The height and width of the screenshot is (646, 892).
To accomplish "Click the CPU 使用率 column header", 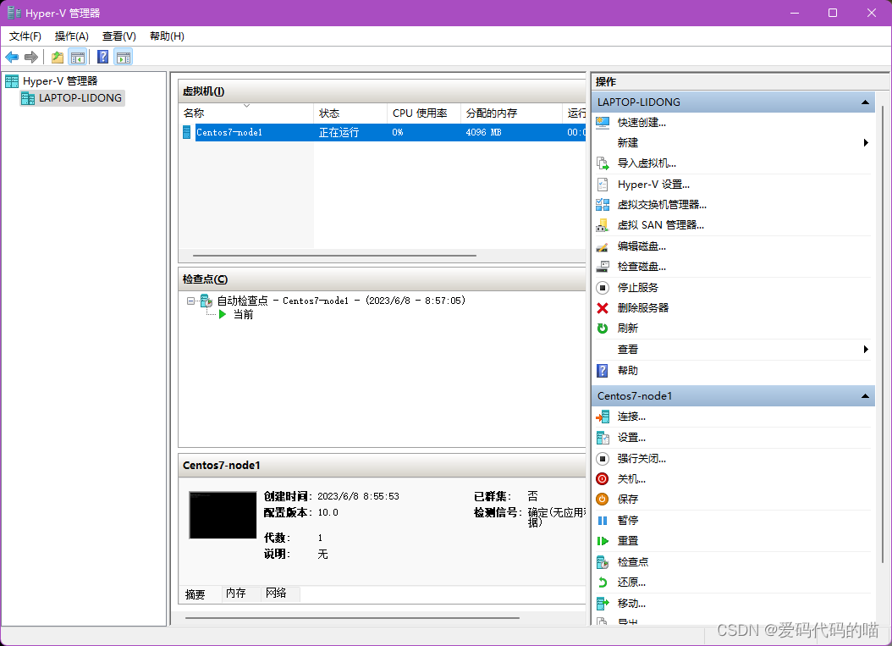I will point(423,113).
